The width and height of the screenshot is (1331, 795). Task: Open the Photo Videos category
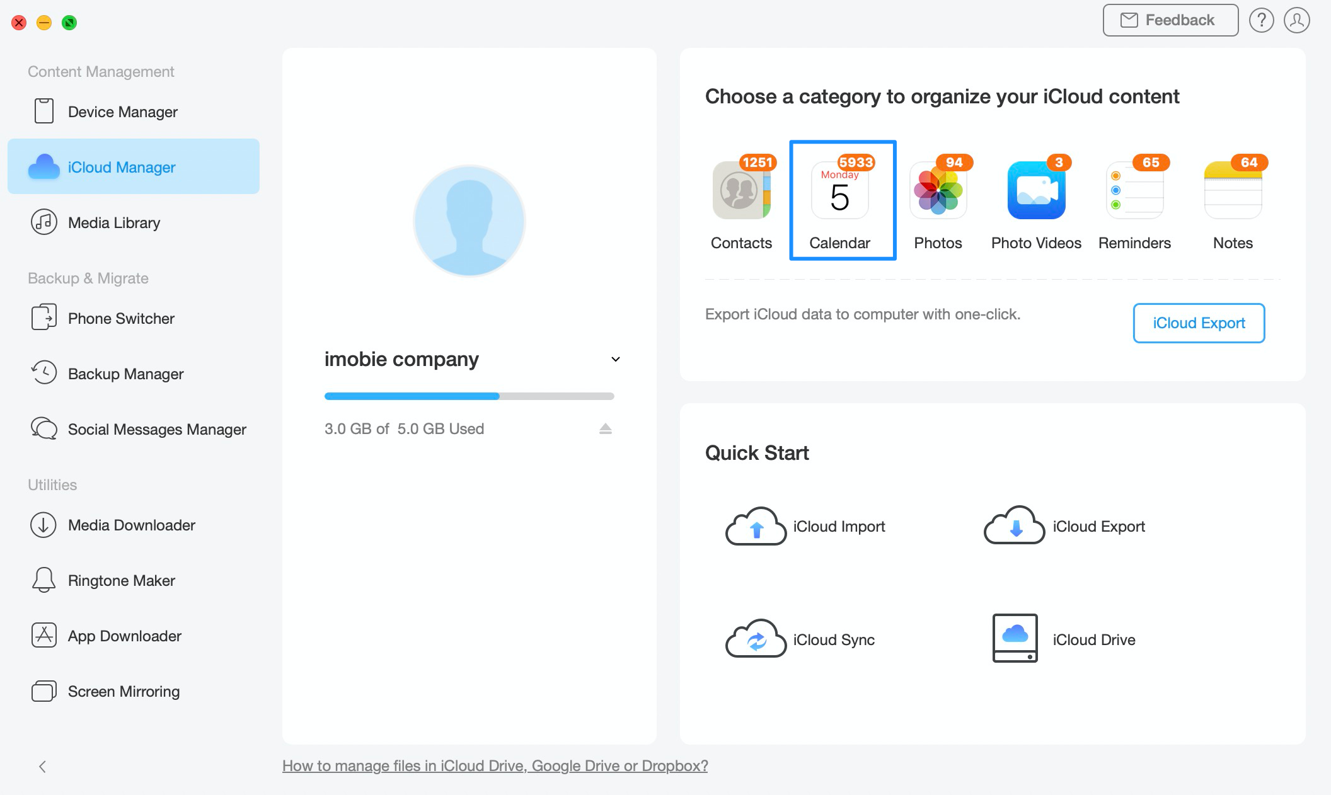click(x=1036, y=191)
